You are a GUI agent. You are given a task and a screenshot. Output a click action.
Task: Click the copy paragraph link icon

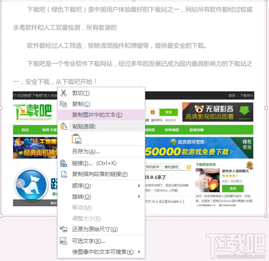[x=64, y=174]
